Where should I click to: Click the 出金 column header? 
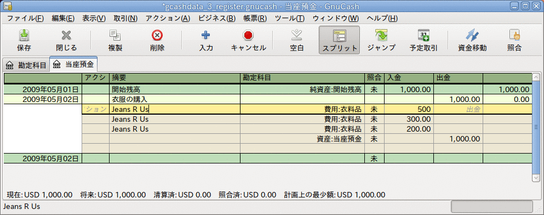[458, 78]
